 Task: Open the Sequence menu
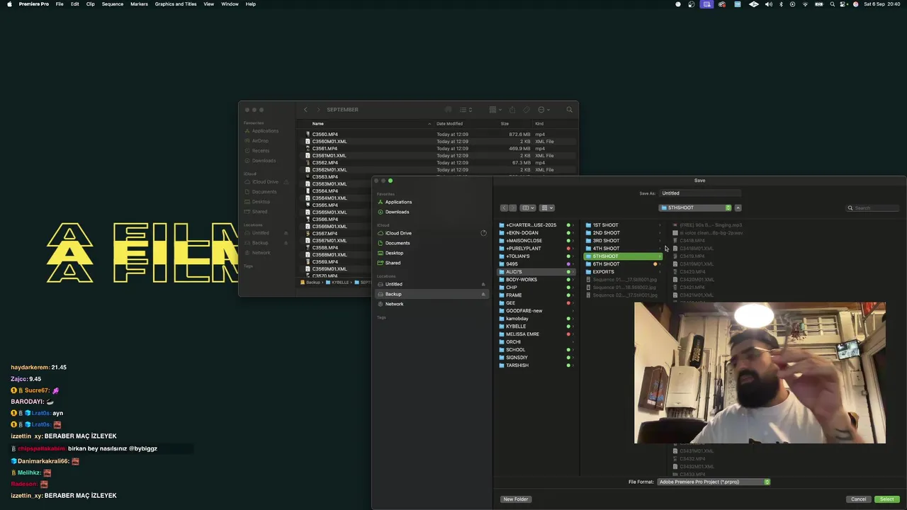coord(113,4)
